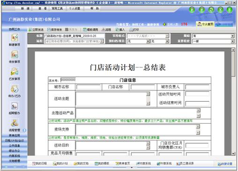238x171 pixels.
Task: Open 已发事项 sidebar icon
Action: [x=15, y=72]
